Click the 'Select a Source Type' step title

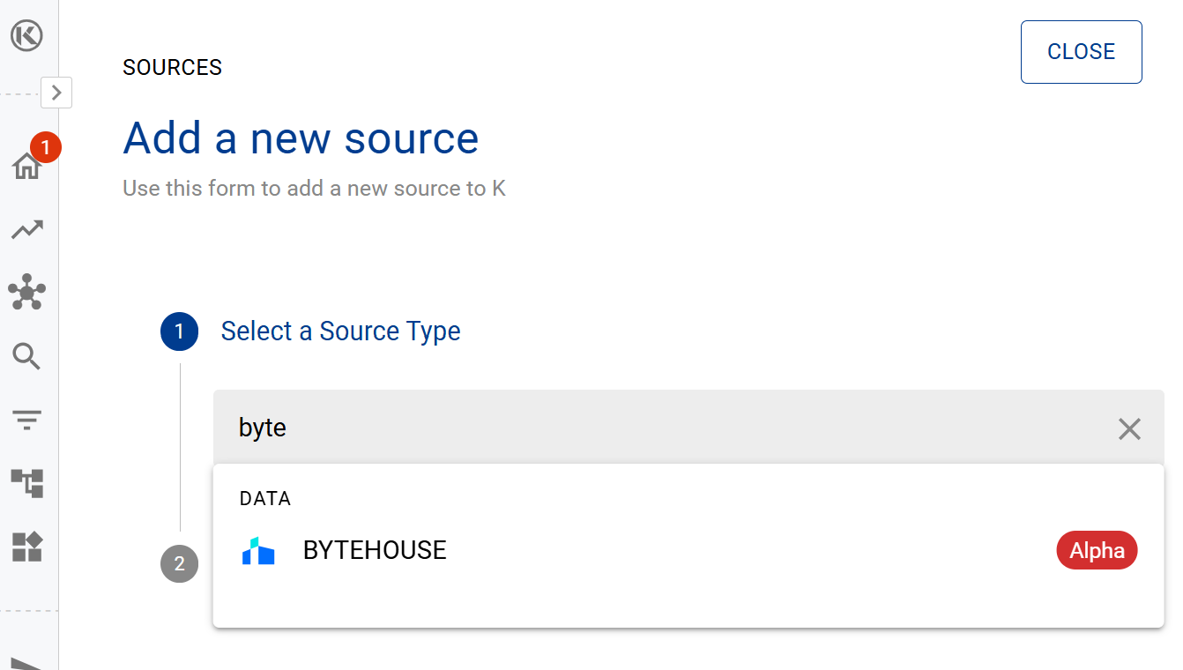[x=340, y=331]
